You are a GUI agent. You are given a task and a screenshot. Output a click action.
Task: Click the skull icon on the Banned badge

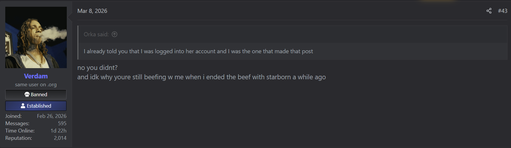27,94
